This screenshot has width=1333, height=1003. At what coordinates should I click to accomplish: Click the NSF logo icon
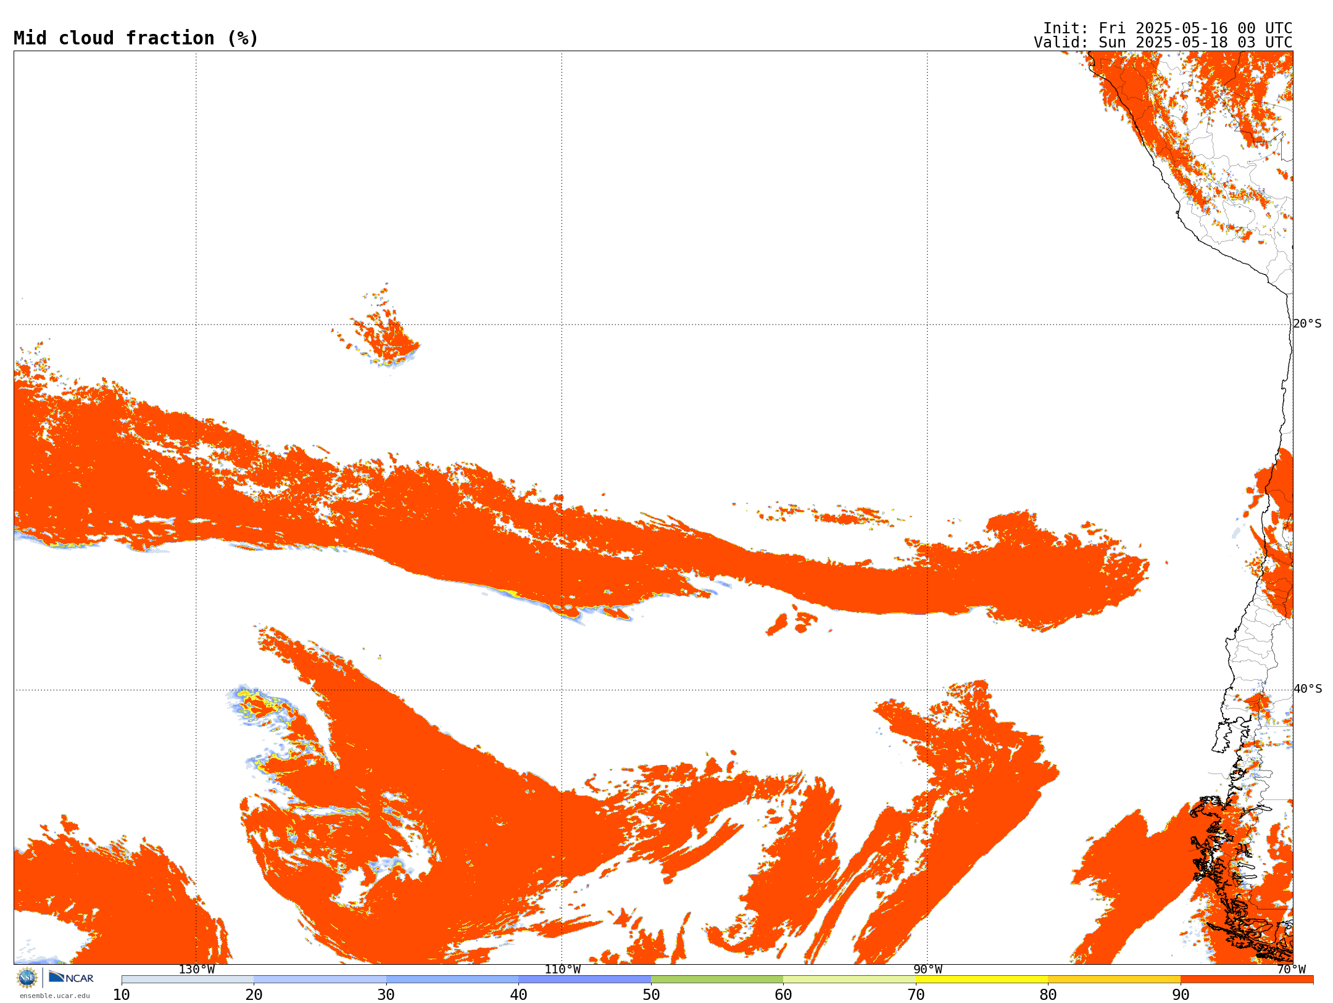coord(27,977)
